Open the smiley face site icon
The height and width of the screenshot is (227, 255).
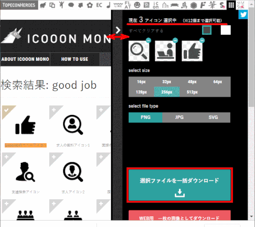tap(137, 5)
